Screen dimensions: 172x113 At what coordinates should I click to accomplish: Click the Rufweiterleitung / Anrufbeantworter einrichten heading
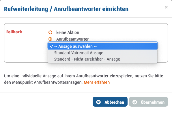pos(66,9)
